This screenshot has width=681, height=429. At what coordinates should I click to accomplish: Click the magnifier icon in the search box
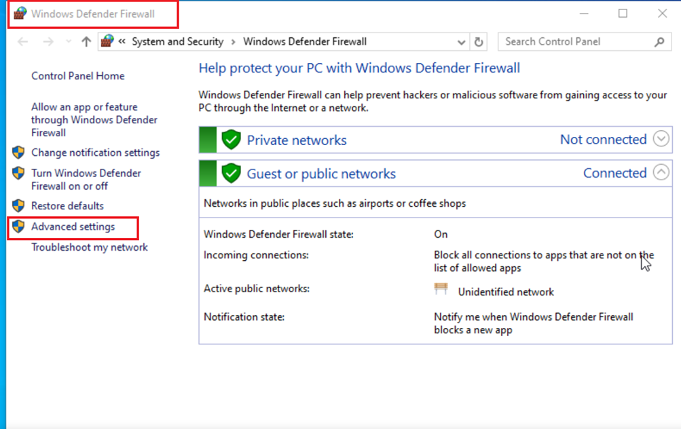[x=659, y=41]
